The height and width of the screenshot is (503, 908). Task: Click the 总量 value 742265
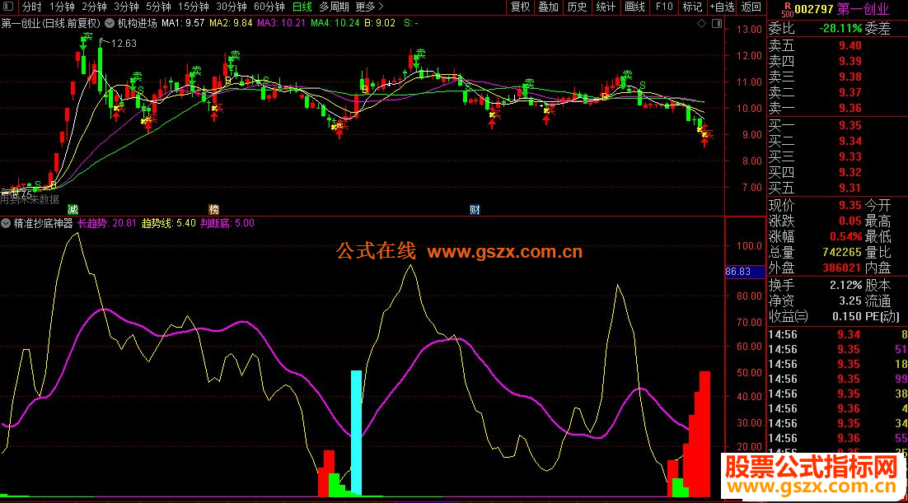pyautogui.click(x=842, y=253)
